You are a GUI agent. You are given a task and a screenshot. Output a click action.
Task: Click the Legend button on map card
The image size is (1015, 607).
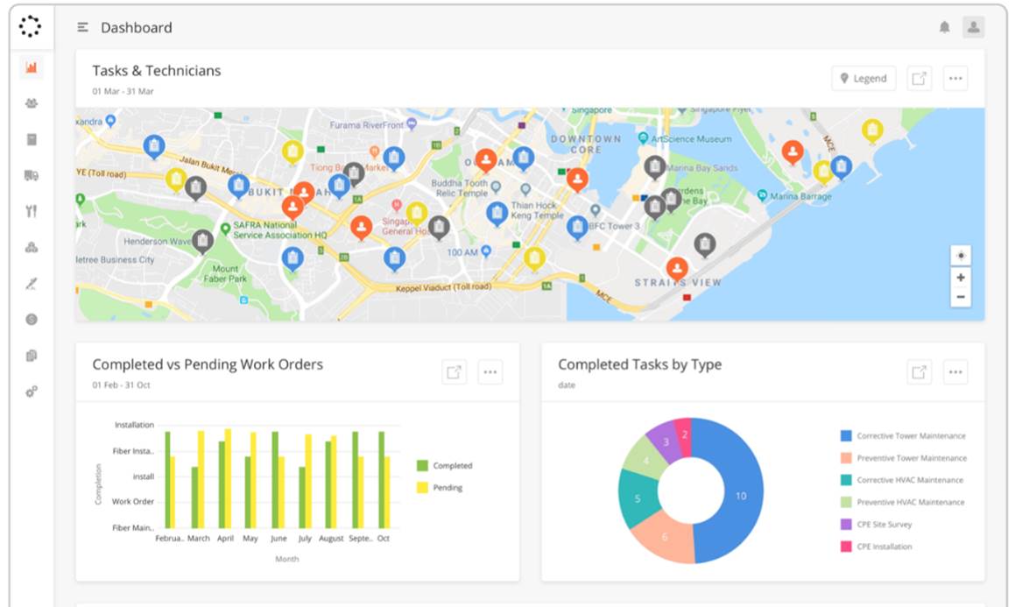pos(863,78)
